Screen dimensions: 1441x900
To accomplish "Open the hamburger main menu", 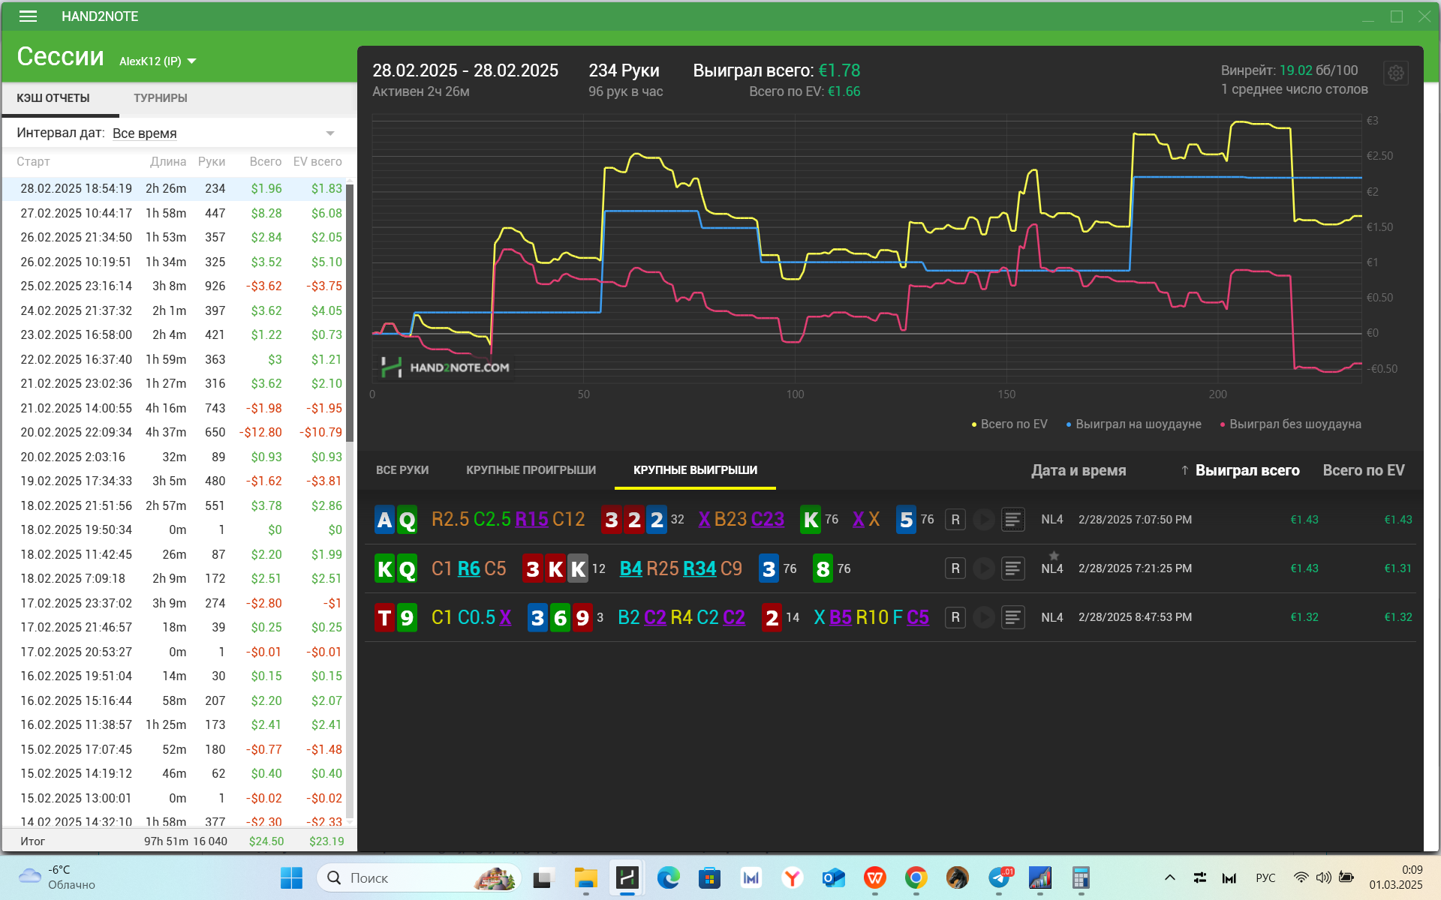I will 28,16.
